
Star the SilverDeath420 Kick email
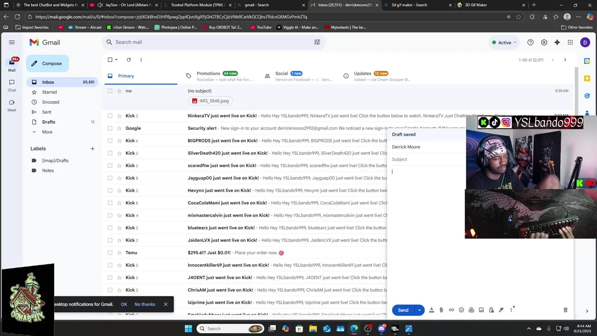[119, 153]
